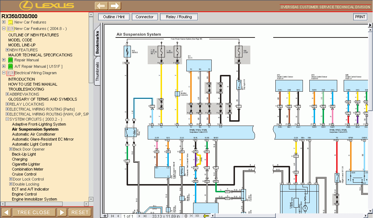The width and height of the screenshot is (373, 218).
Task: Open the Thumbnails side tab
Action: click(x=97, y=71)
